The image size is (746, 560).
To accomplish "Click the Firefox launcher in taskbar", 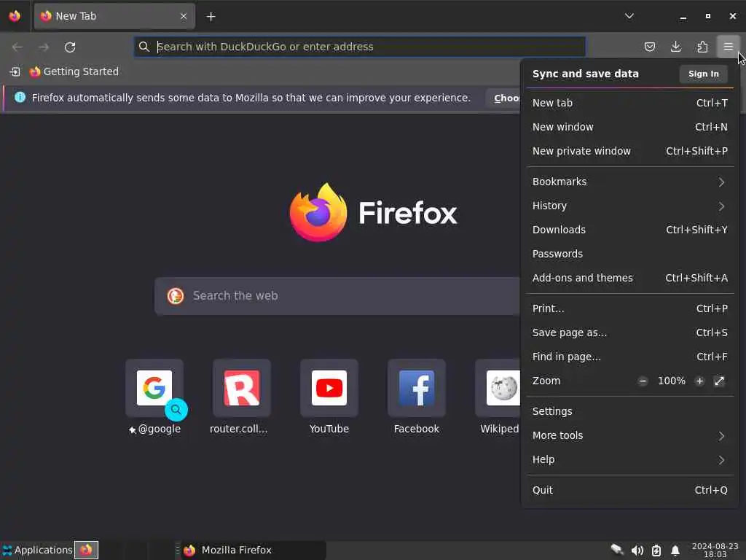I will pos(86,550).
